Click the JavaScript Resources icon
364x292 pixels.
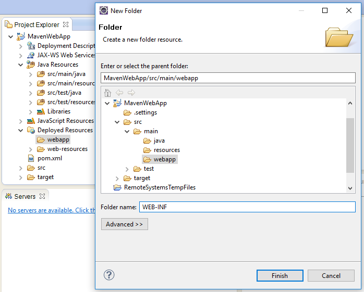[31, 121]
